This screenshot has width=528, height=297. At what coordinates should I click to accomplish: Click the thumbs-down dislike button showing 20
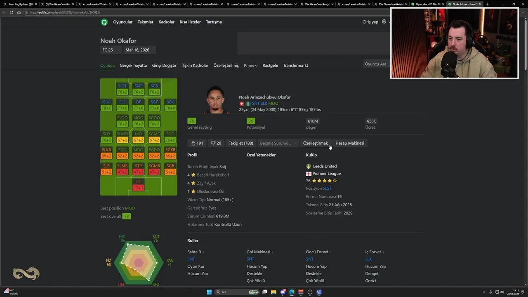216,143
